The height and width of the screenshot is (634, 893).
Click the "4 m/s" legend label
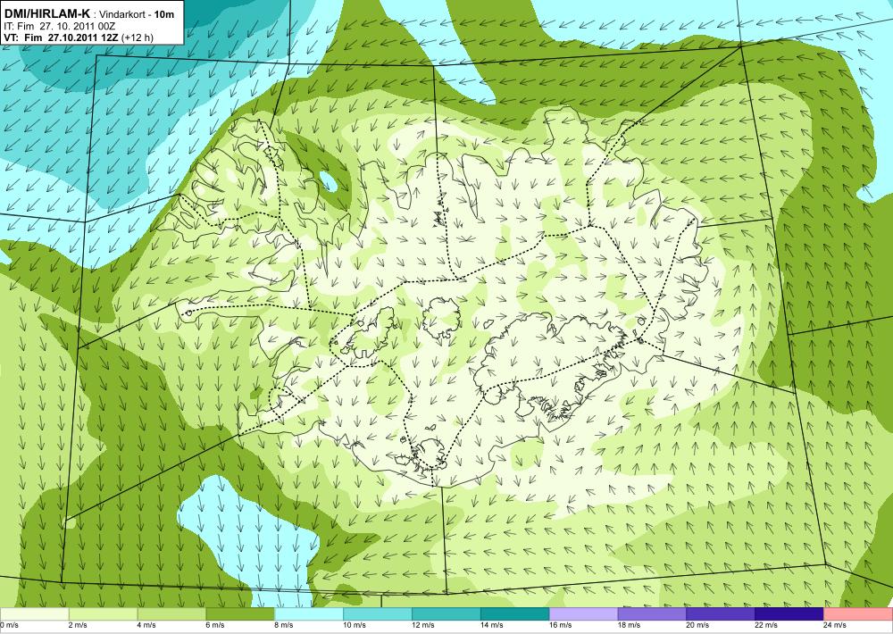tap(147, 625)
